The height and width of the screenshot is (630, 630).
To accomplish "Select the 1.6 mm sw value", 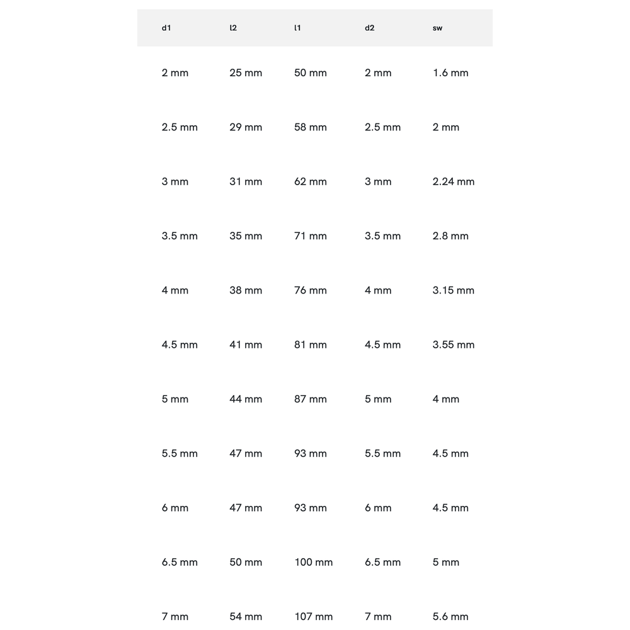I will [x=450, y=73].
